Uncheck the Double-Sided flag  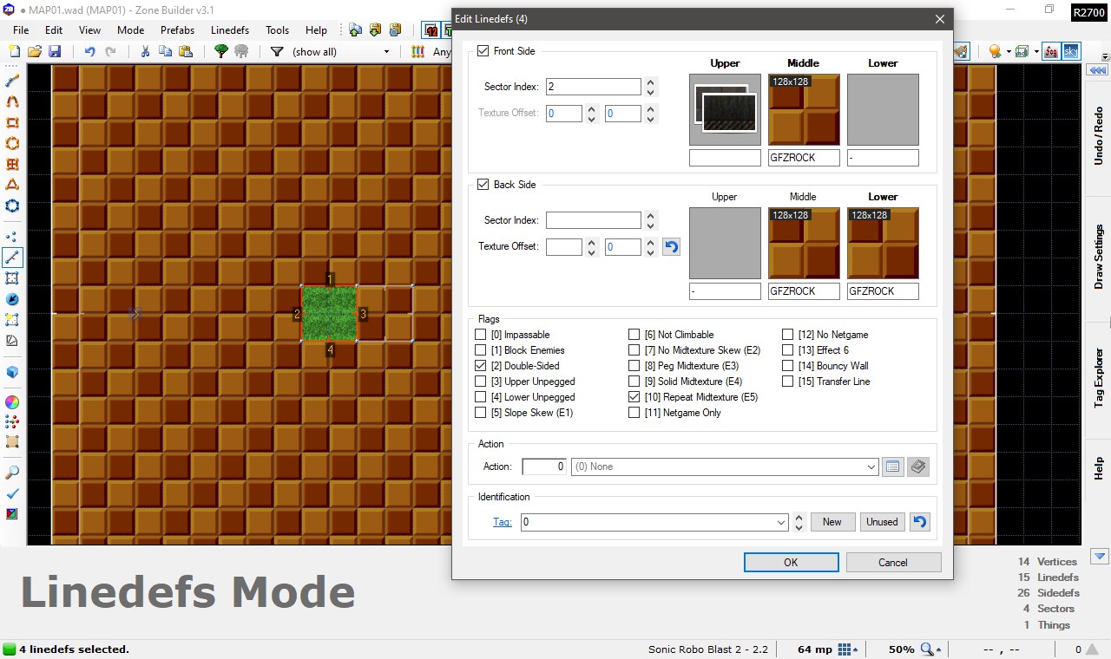point(482,366)
